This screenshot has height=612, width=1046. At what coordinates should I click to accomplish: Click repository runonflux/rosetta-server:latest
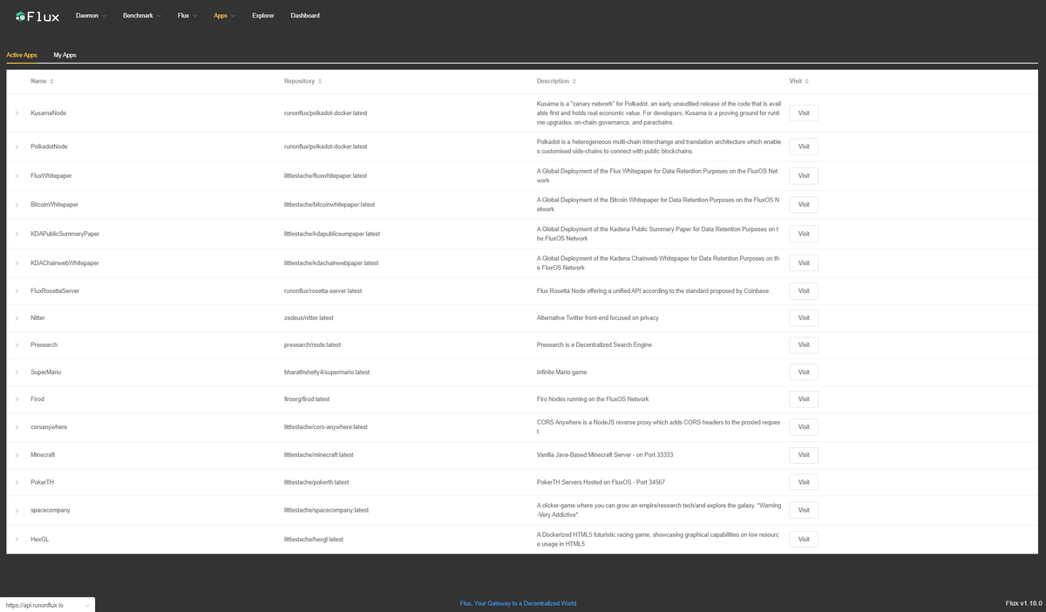click(323, 291)
